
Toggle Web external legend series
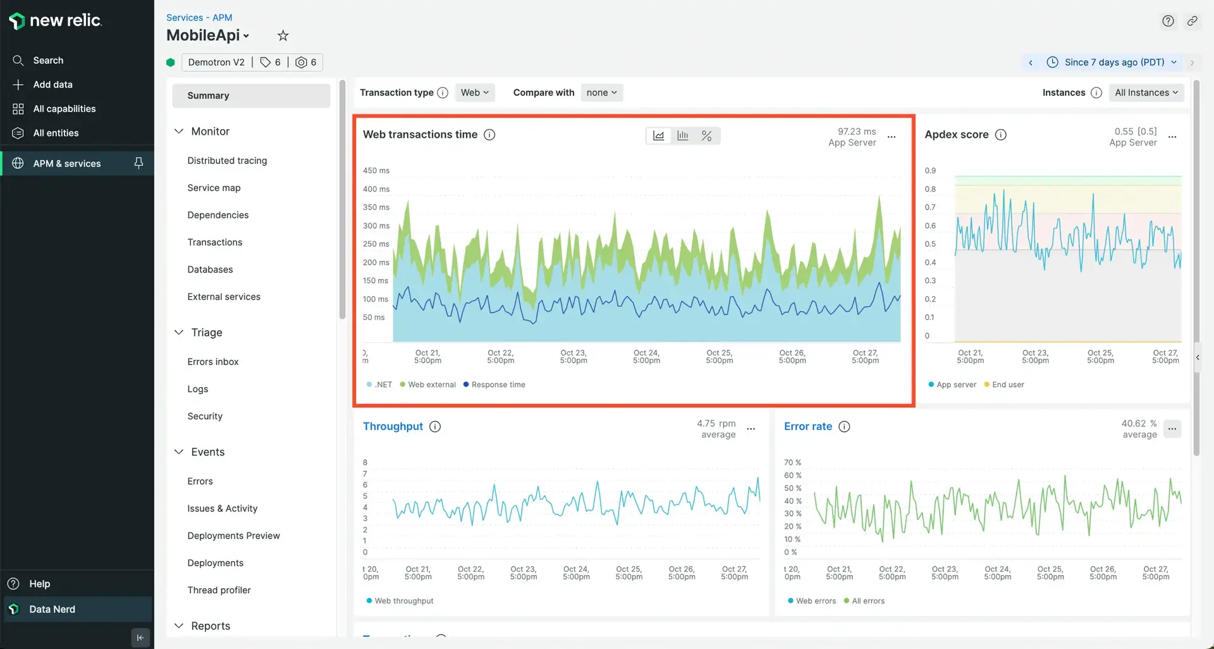[x=427, y=385]
